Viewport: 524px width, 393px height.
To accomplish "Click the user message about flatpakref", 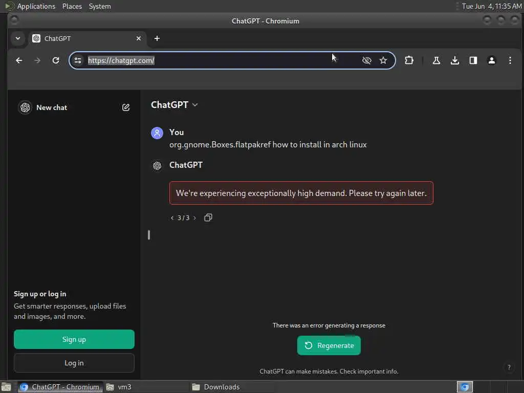I will [x=268, y=145].
